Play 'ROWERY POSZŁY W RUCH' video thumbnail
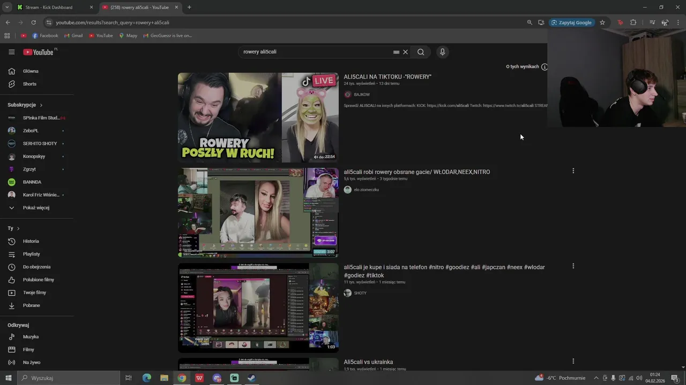 tap(258, 118)
